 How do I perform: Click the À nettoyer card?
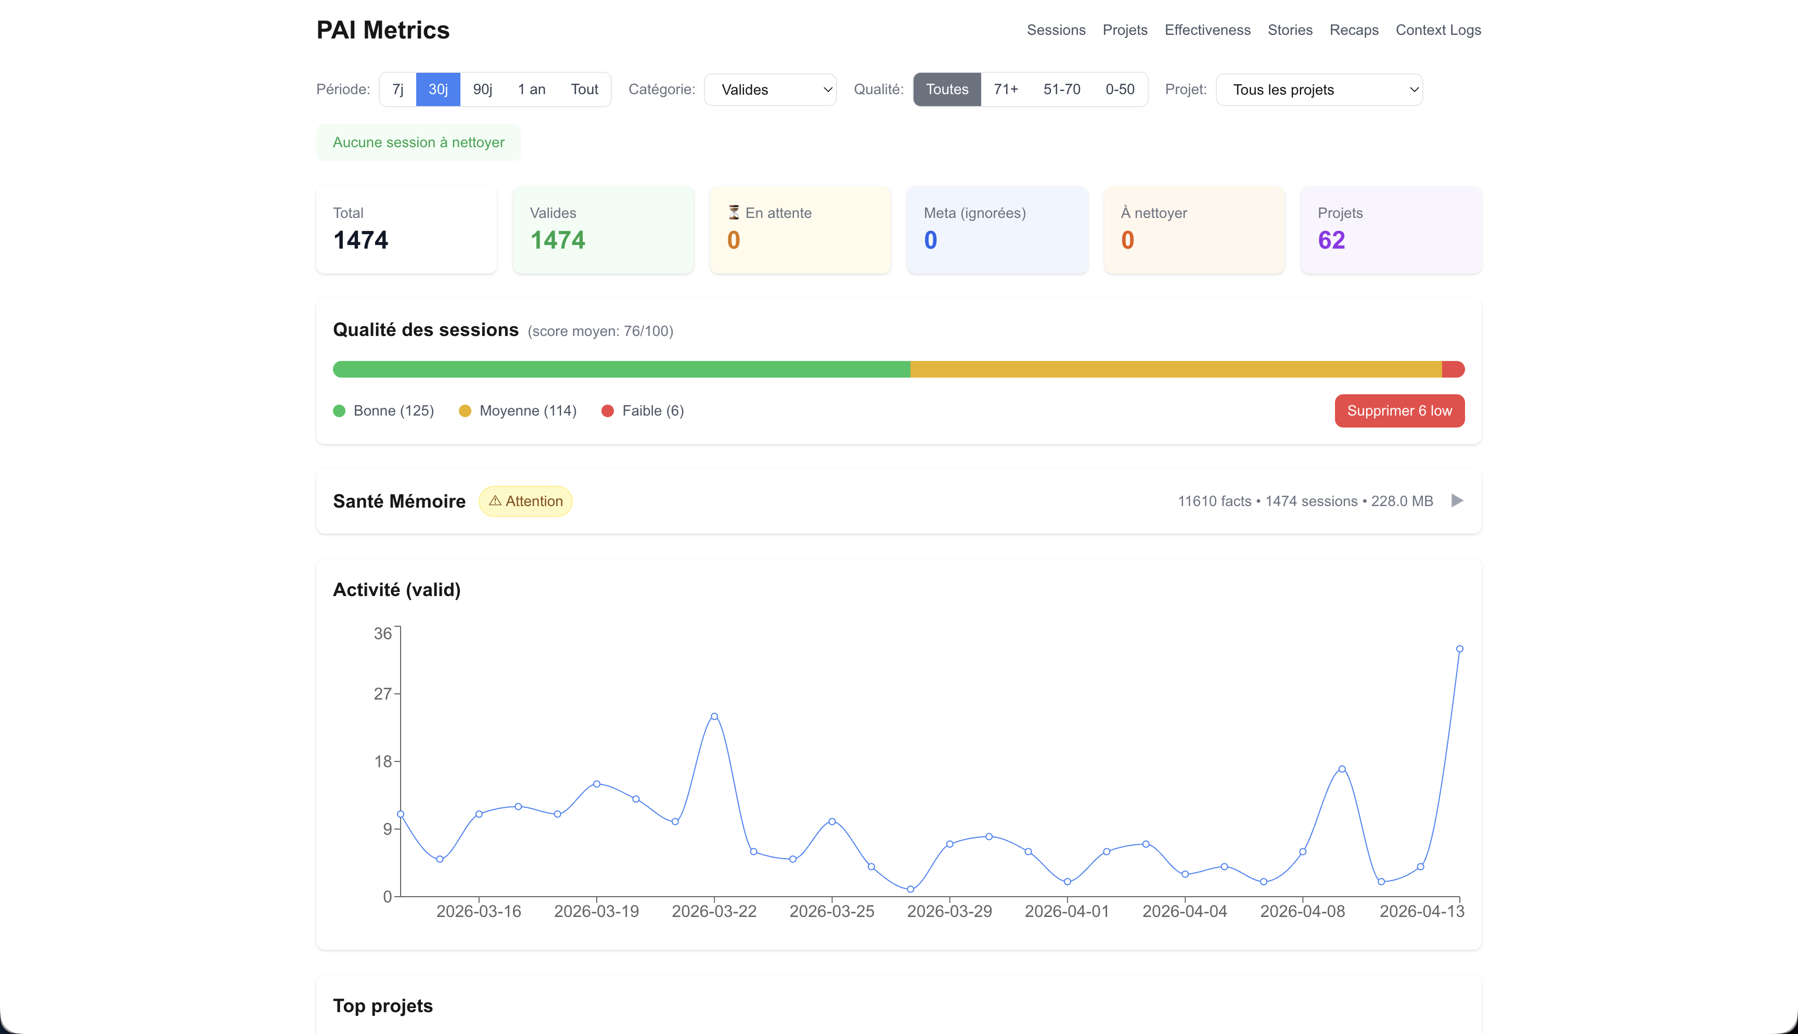[x=1193, y=230]
